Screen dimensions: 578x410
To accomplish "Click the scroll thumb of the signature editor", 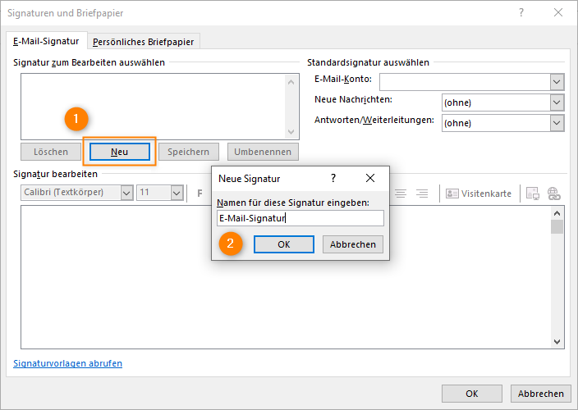I will coord(557,226).
